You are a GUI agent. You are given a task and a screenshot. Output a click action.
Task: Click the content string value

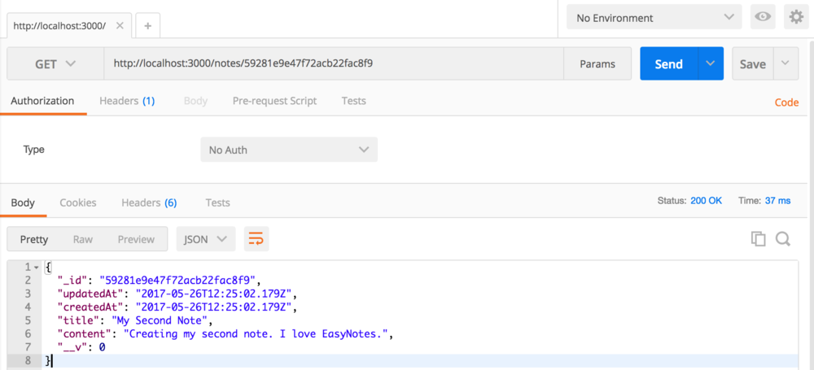[x=256, y=333]
